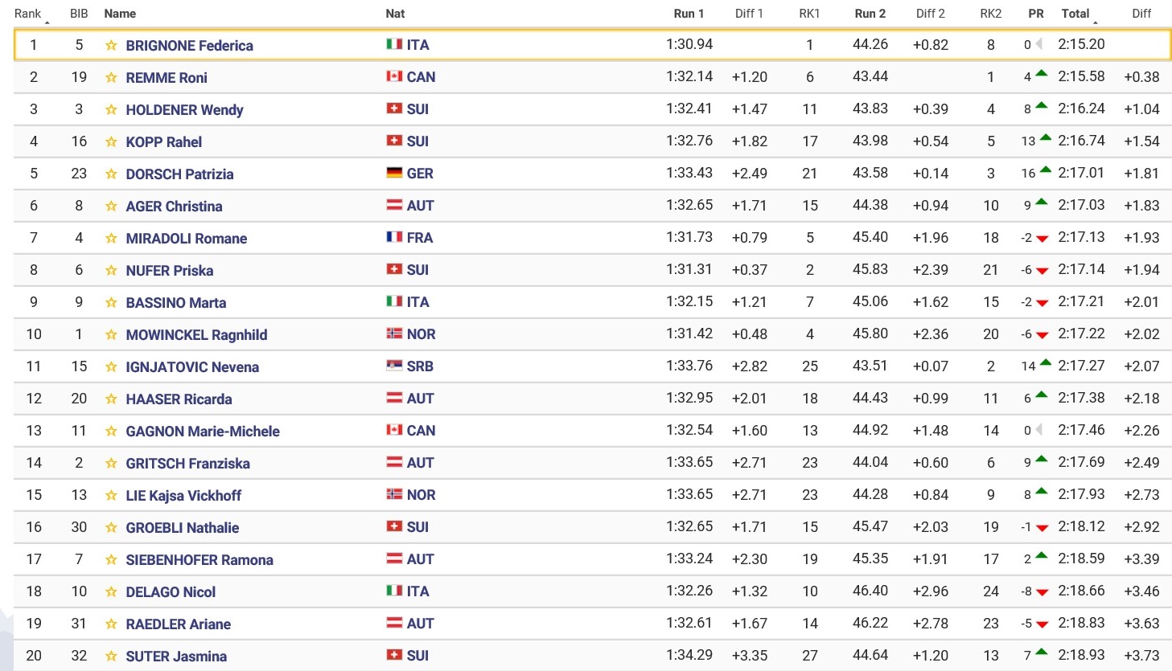Click the Serbia flag for IGNJATOVIC Nevena

(394, 366)
